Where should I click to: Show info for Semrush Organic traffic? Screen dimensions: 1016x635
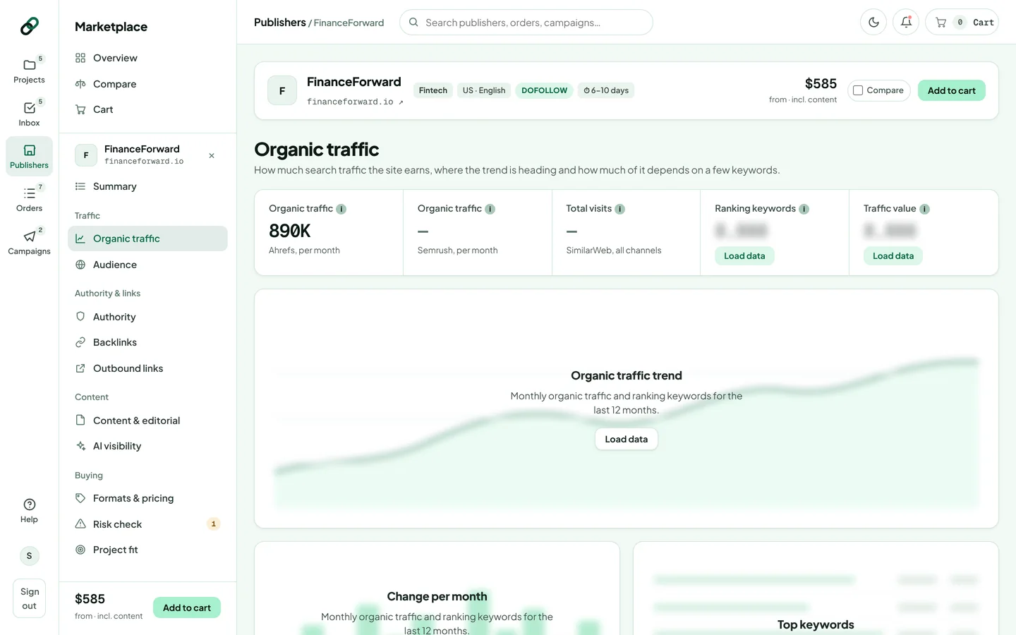[490, 209]
